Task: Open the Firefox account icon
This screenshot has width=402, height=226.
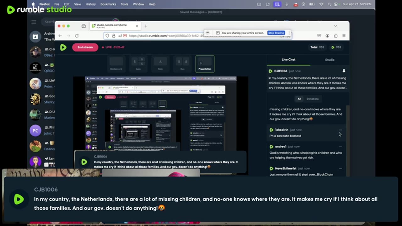Action: click(x=328, y=36)
